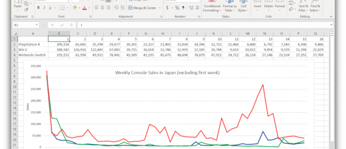Click Decrease Decimal icon

coord(197,8)
